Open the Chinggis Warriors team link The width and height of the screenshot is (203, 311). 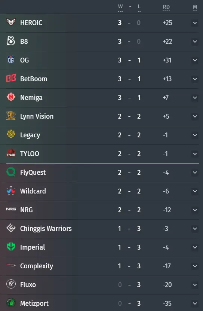(46, 229)
